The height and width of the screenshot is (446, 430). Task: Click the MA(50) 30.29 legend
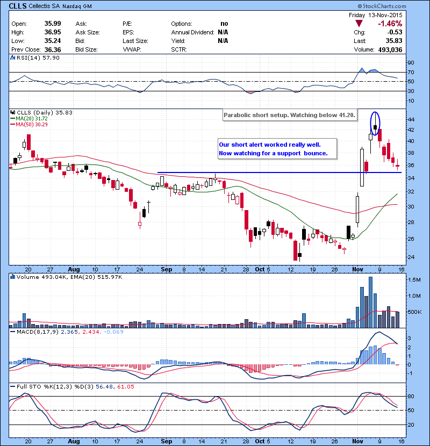(x=29, y=124)
